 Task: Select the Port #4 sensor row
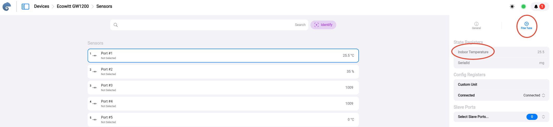coord(223,104)
